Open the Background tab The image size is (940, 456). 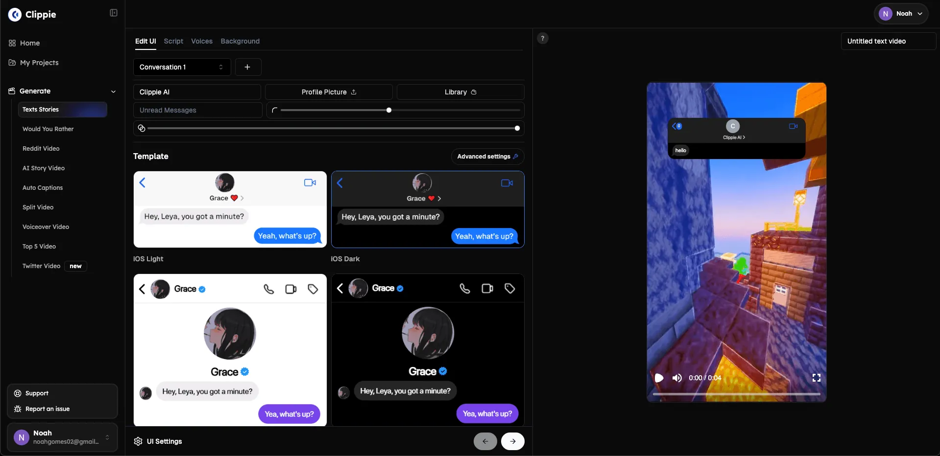(240, 41)
